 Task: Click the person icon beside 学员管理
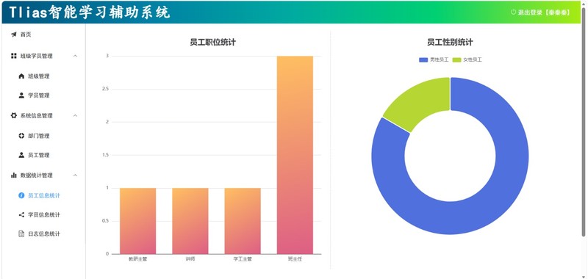coord(21,95)
